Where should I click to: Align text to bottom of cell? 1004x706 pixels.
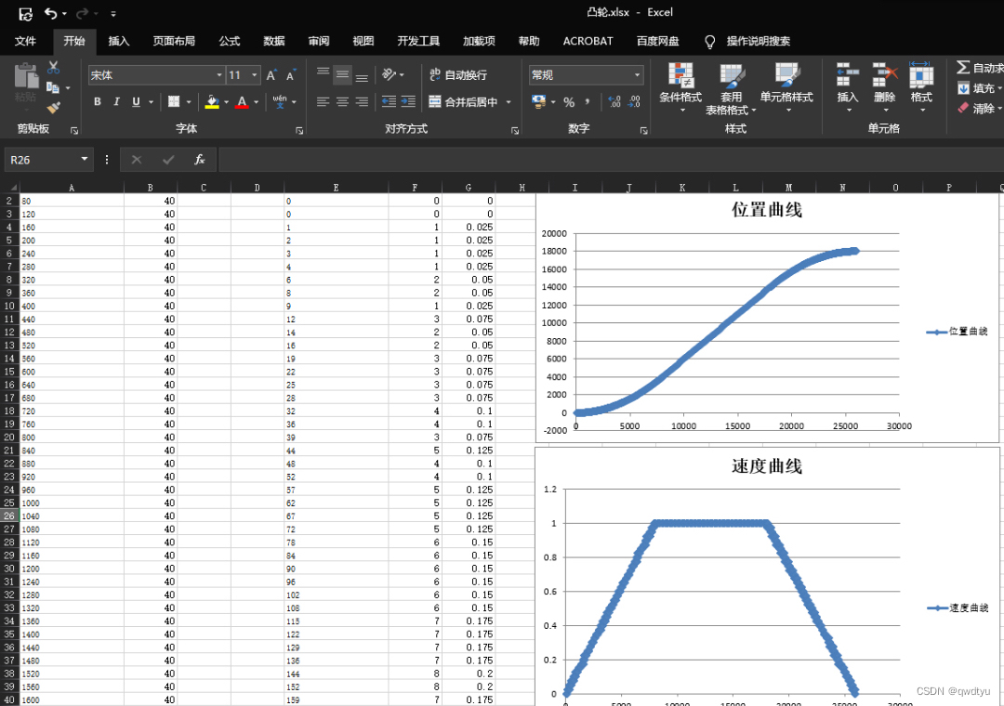(362, 75)
